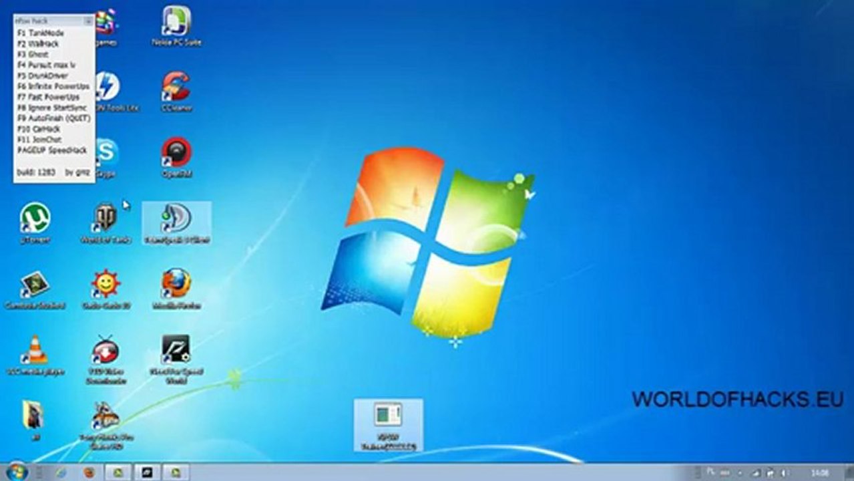Click the 'F6 Infinite PowerUps' line
The image size is (854, 481).
point(53,86)
